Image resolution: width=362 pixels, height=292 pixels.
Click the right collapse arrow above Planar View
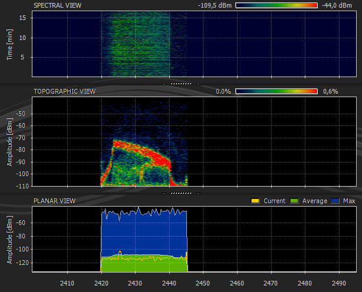(x=199, y=193)
